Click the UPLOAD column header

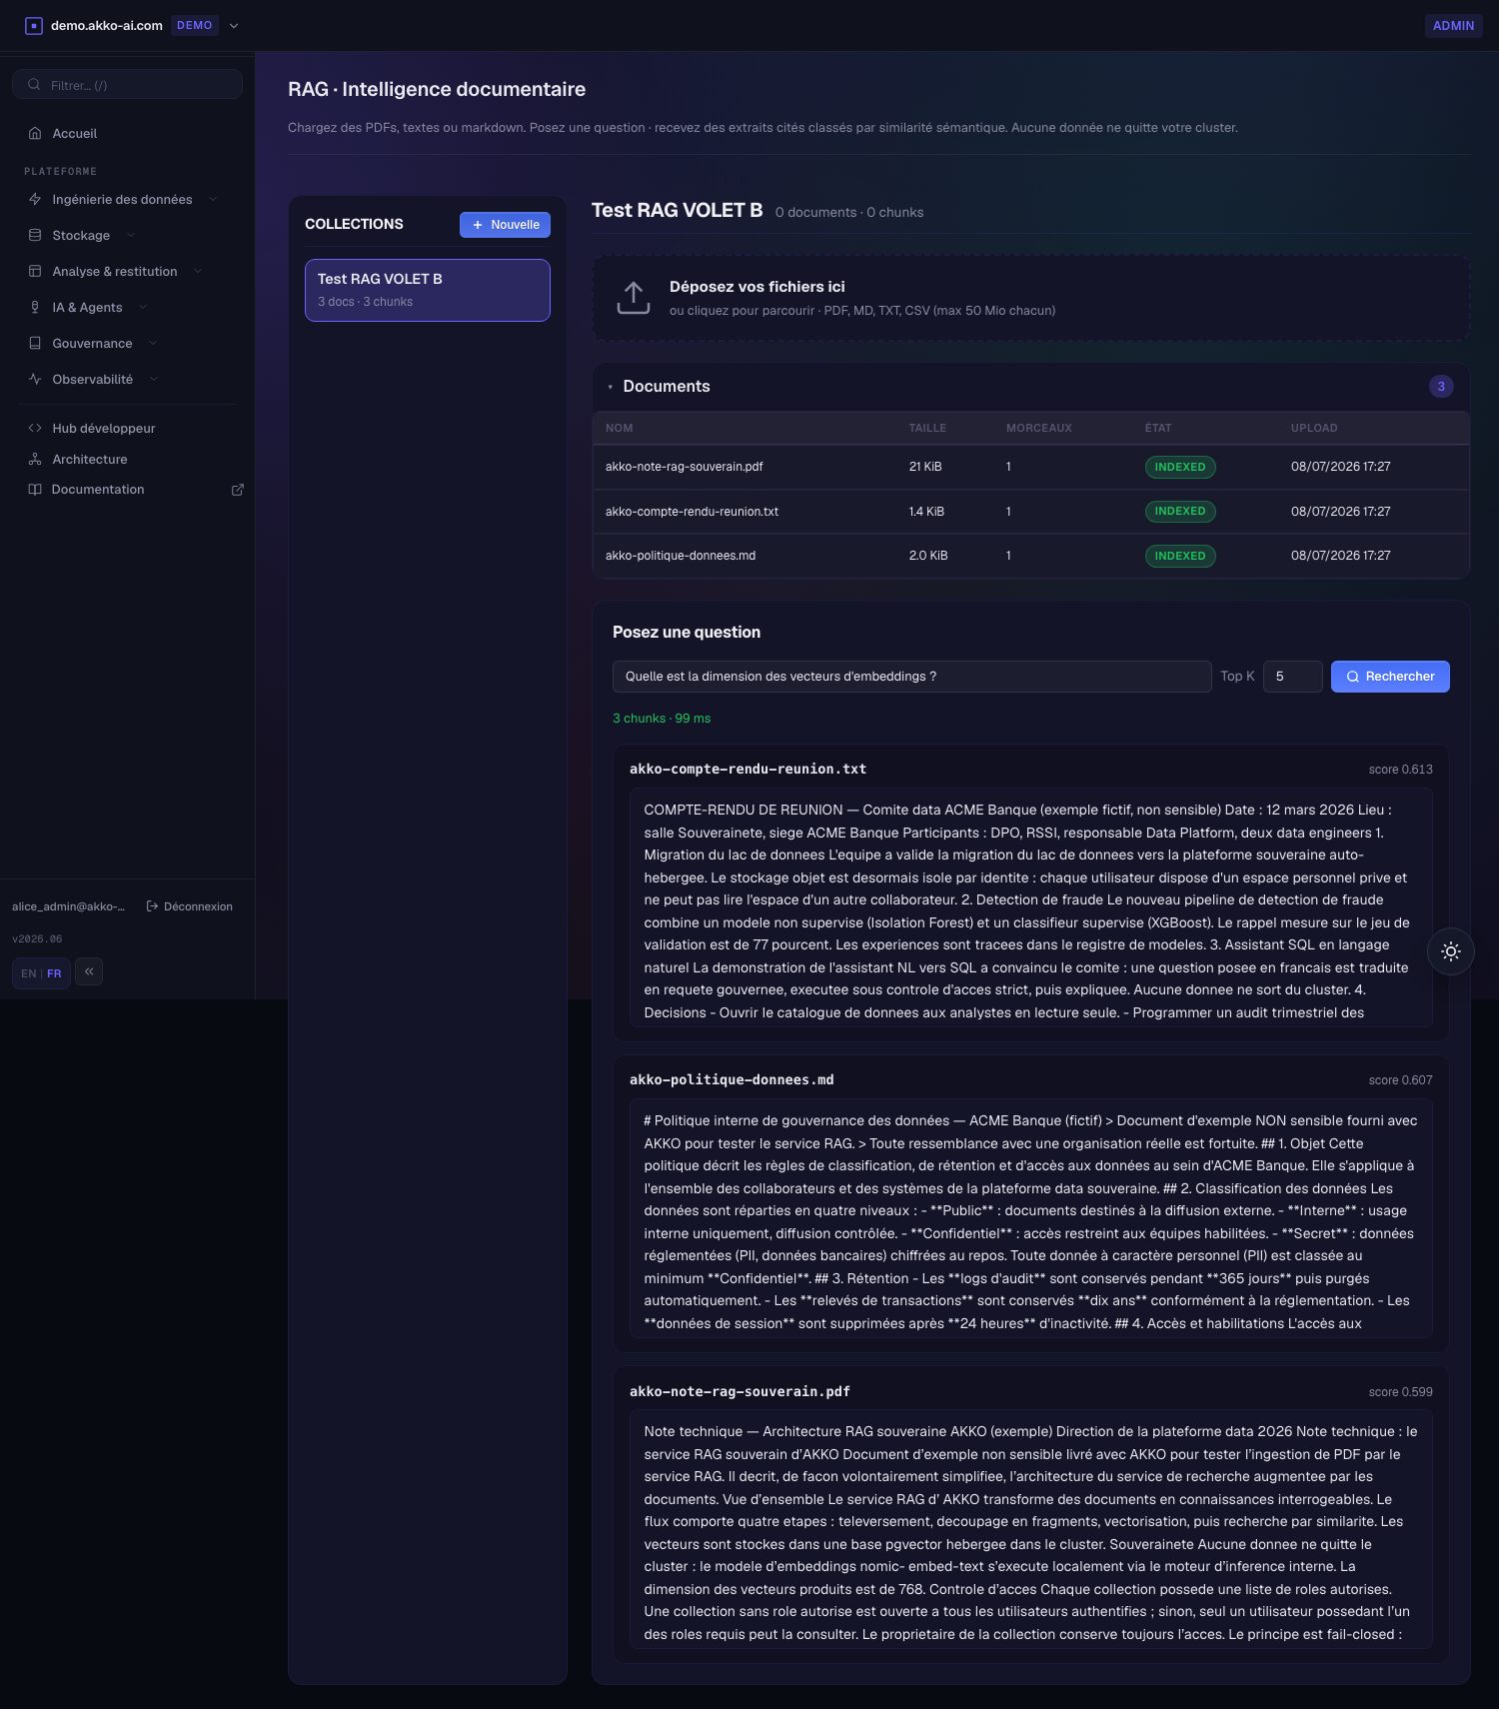click(1314, 428)
